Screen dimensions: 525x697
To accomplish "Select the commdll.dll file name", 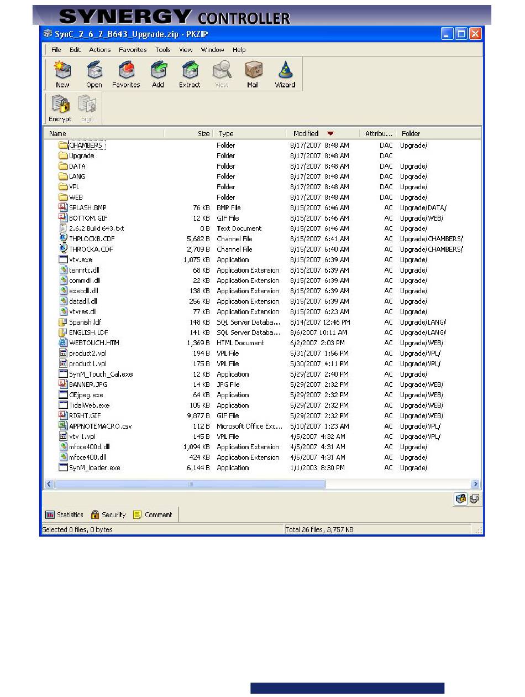I will point(85,280).
